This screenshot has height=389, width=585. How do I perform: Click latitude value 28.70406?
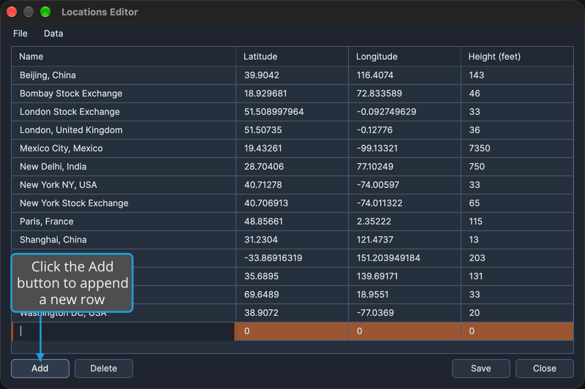264,167
